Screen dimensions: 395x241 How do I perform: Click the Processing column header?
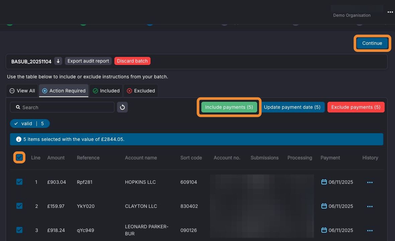[x=300, y=158]
